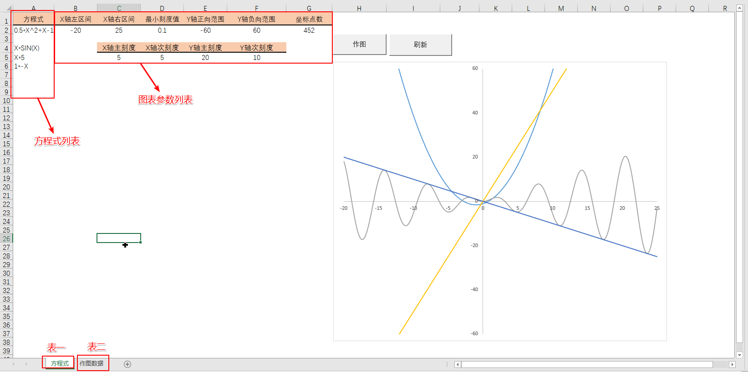Screen dimensions: 748x372
Task: Click the sheet tab scroll-right arrow
Action: [26, 364]
